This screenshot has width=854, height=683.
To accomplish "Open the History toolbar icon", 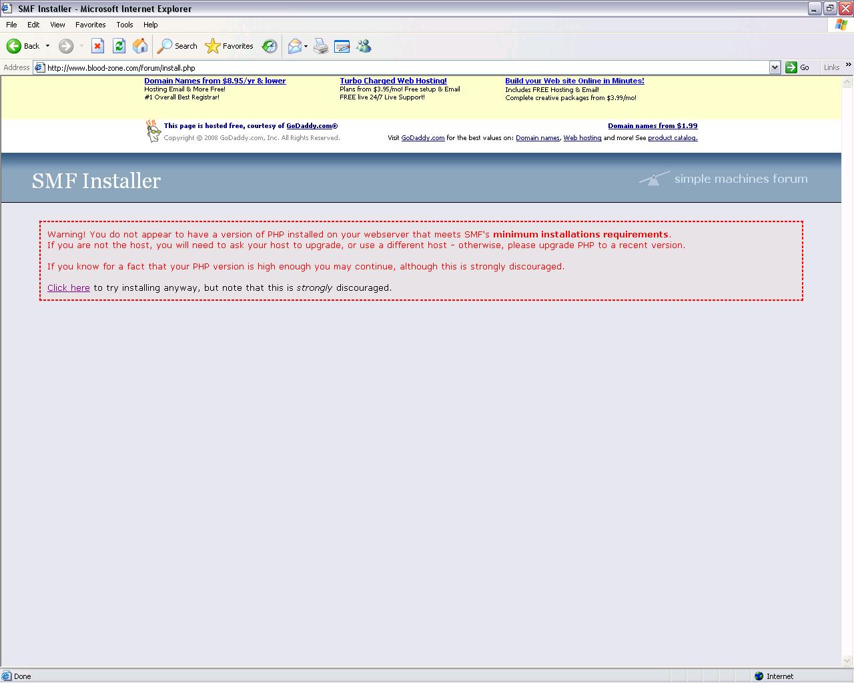I will click(270, 46).
